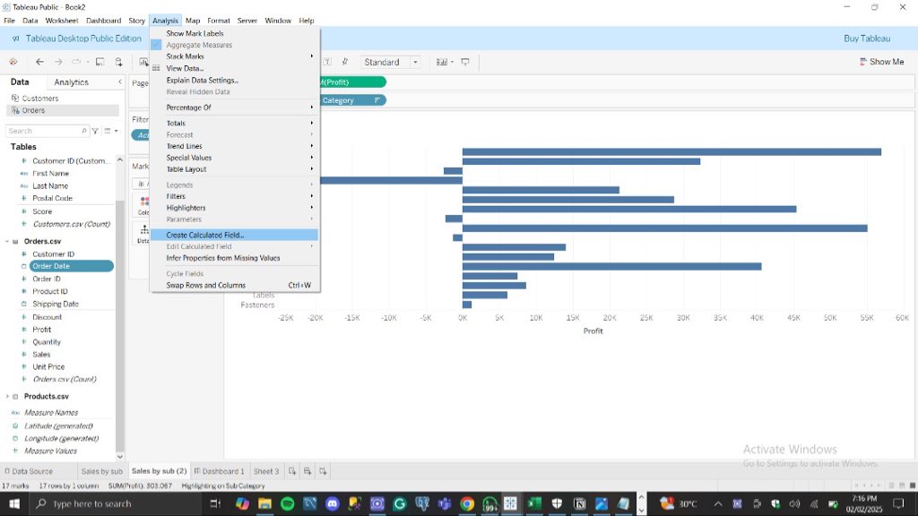Viewport: 918px width, 516px height.
Task: Click the Show mark labels T icon
Action: (328, 62)
